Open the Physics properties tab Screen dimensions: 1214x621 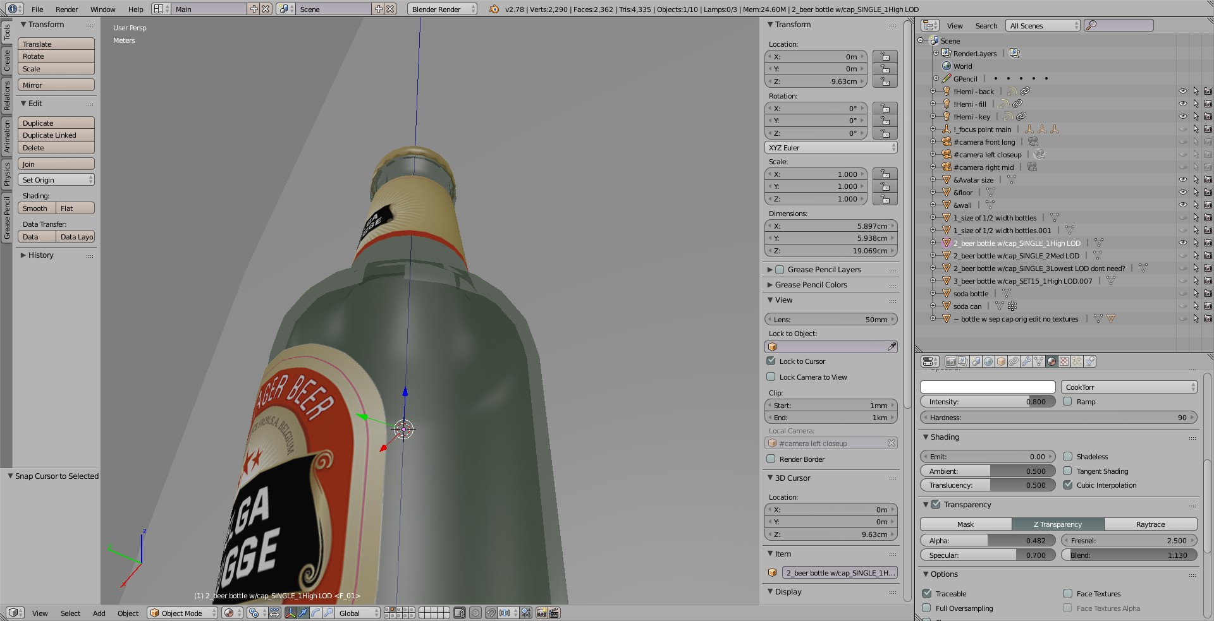pyautogui.click(x=1089, y=361)
